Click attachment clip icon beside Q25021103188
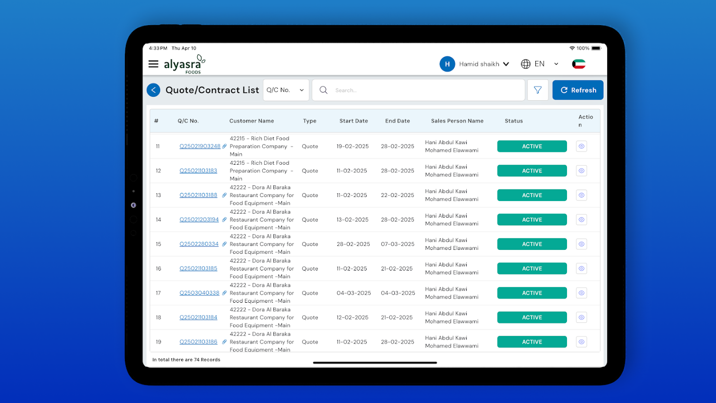This screenshot has width=716, height=403. pos(225,195)
